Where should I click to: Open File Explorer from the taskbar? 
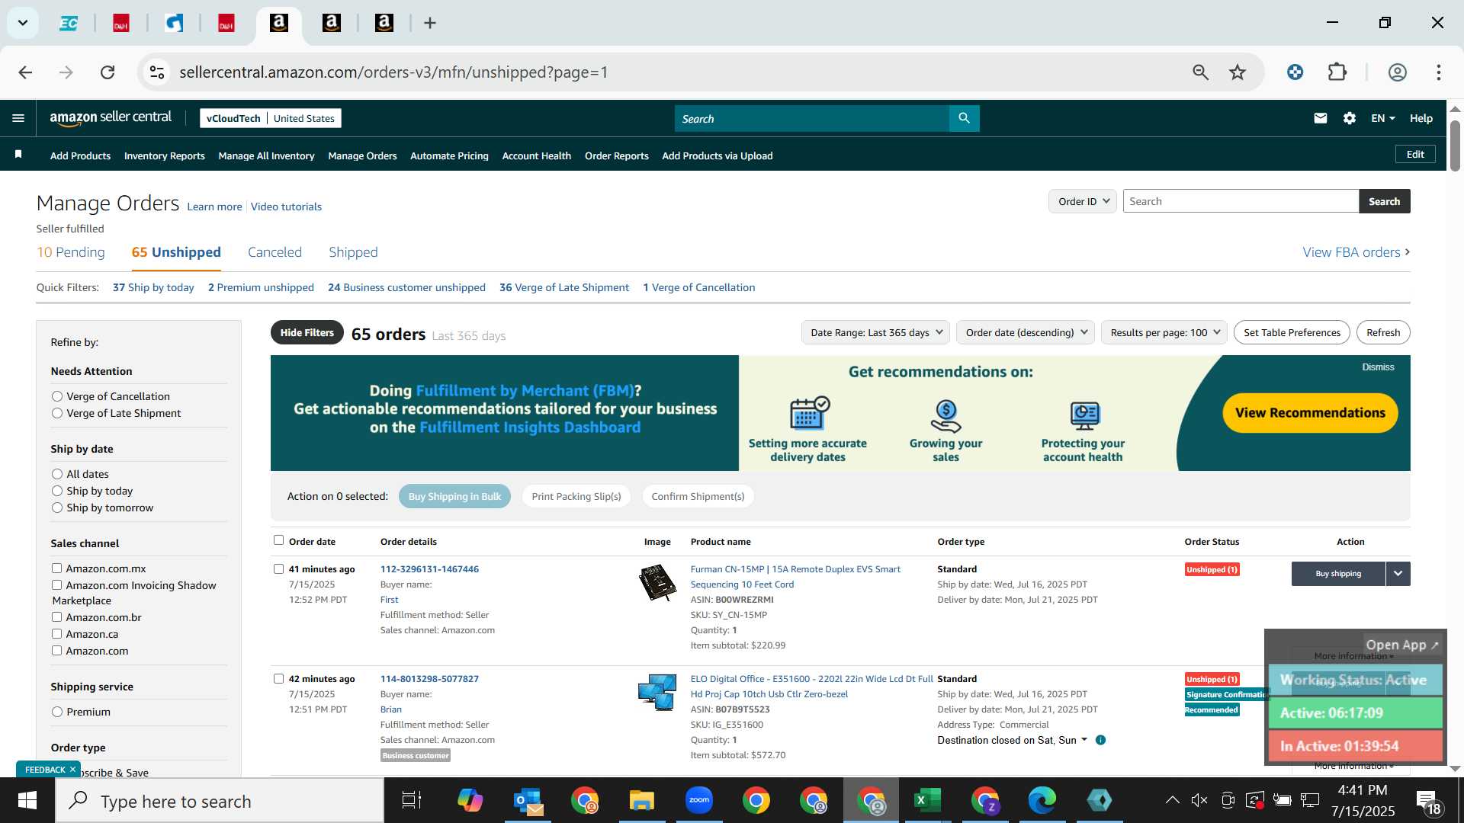coord(642,800)
